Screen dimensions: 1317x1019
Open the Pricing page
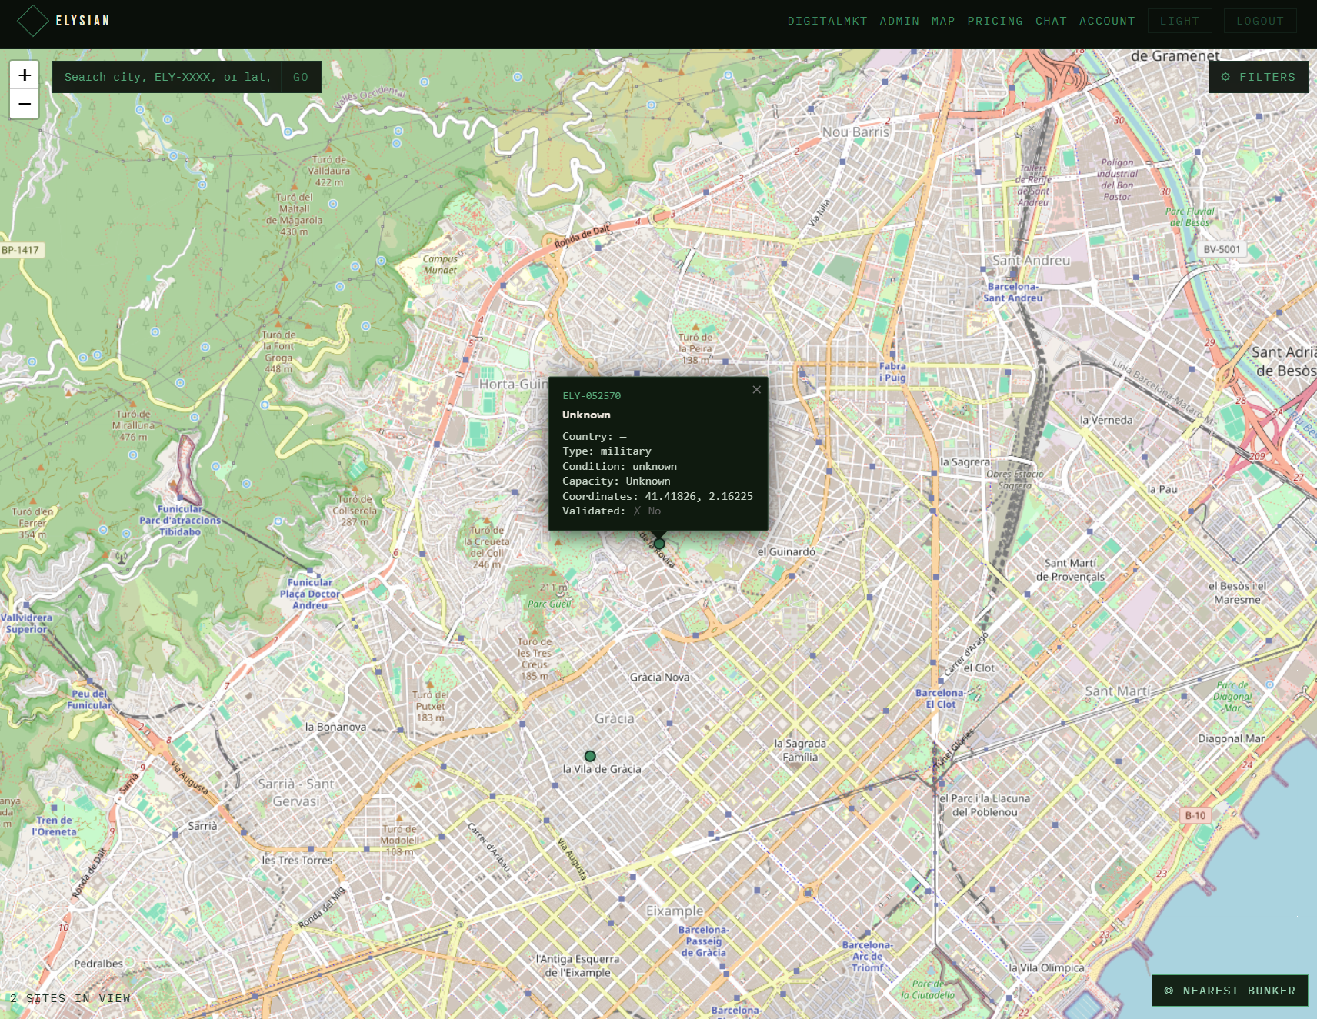pyautogui.click(x=995, y=21)
